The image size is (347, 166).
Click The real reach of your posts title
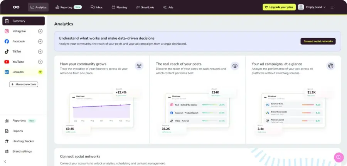tap(179, 64)
